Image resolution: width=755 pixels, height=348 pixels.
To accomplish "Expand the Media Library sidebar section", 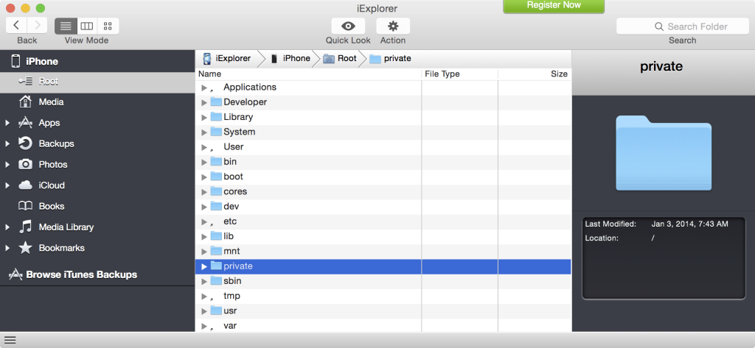I will [7, 227].
